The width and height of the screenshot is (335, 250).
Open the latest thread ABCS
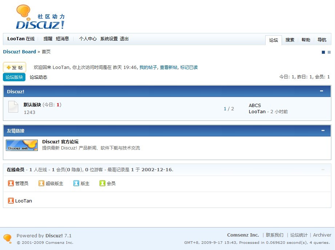[x=255, y=105]
